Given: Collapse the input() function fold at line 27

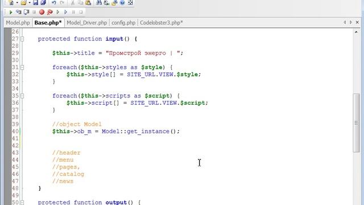Looking at the screenshot, I should 22,39.
